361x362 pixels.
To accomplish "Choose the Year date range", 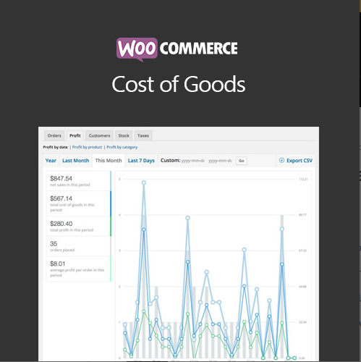I will tap(51, 161).
